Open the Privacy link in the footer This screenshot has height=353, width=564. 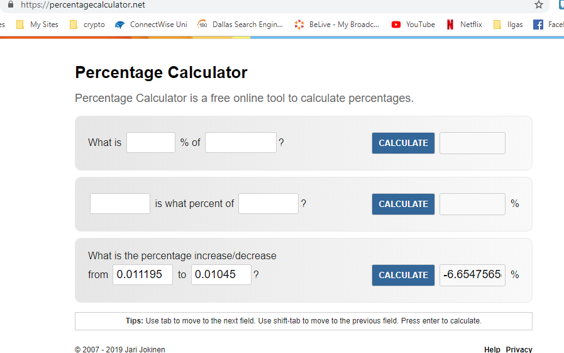pos(519,349)
